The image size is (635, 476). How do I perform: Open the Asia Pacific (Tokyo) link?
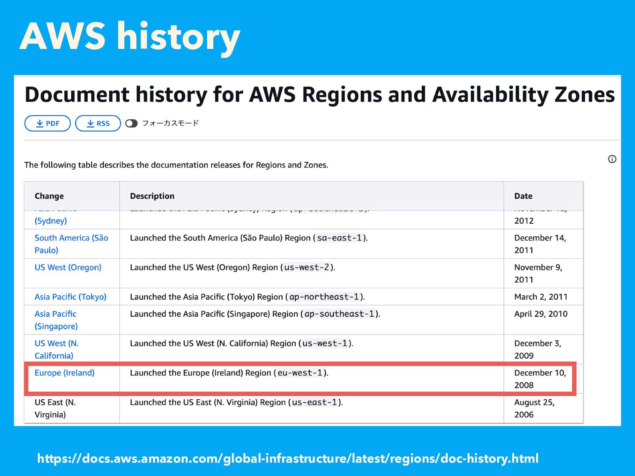tap(70, 297)
